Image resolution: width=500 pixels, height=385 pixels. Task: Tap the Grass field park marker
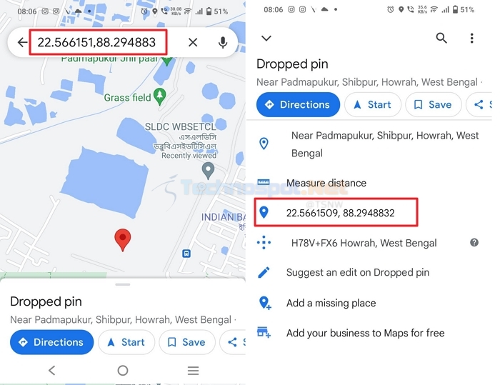[160, 96]
